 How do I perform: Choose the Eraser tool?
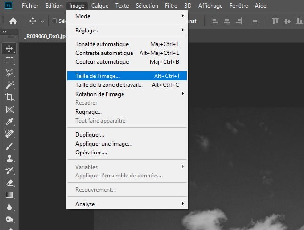pos(9,183)
